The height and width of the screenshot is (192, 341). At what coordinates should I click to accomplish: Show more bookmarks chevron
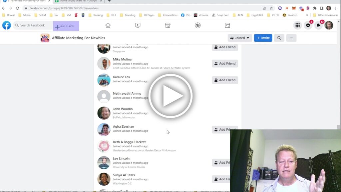coord(307,15)
